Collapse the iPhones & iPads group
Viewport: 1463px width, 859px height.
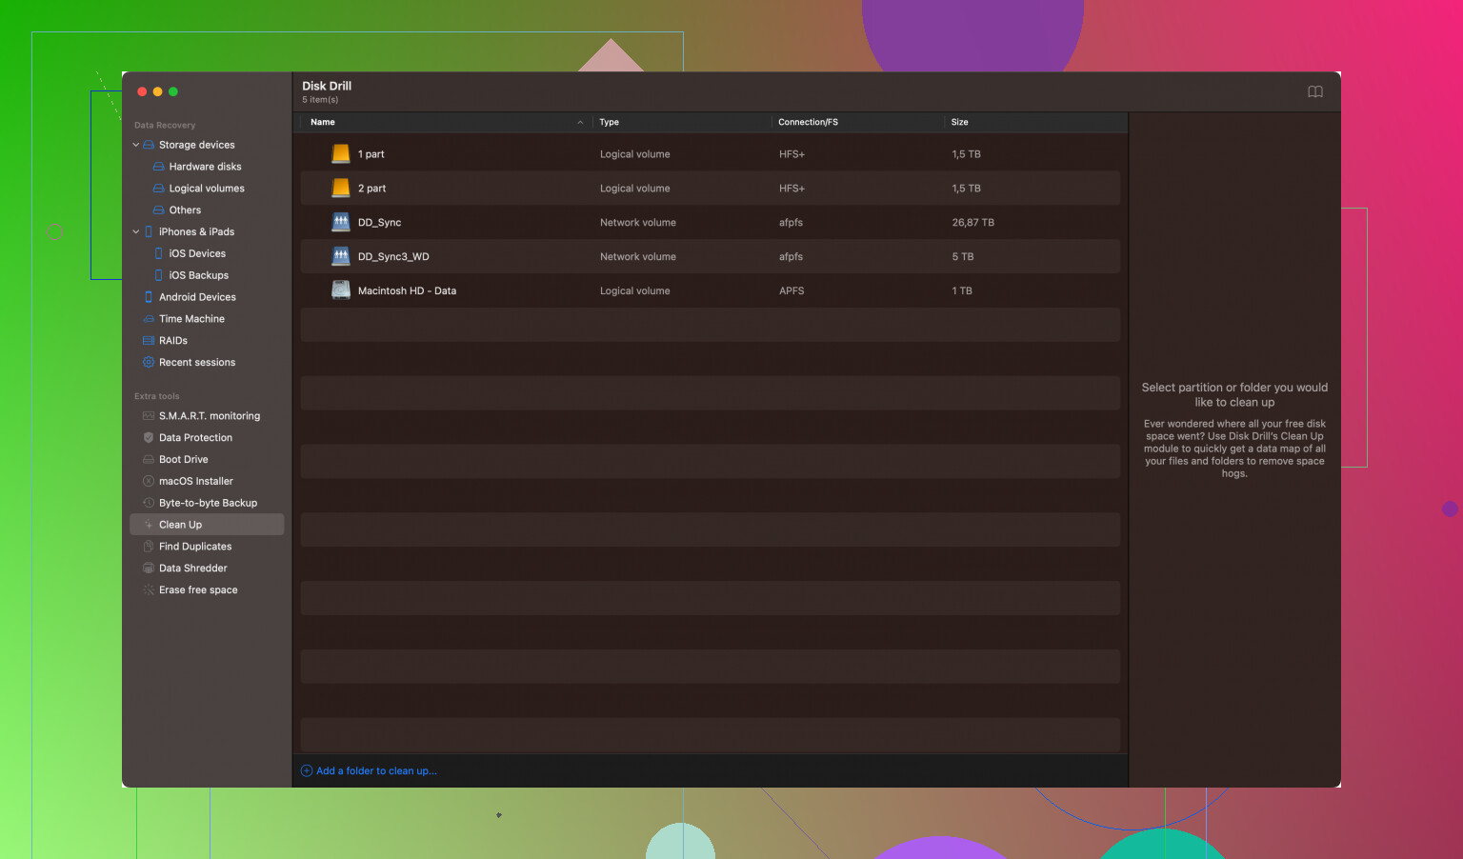(x=136, y=231)
